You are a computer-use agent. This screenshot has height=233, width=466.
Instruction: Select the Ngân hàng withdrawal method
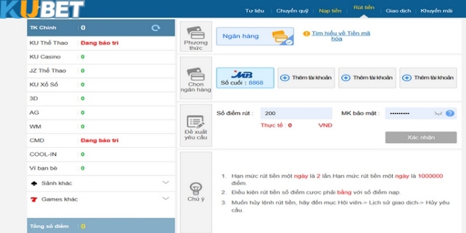pyautogui.click(x=255, y=36)
